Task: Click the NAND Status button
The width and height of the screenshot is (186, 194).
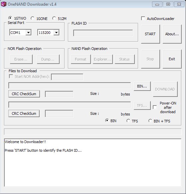Action: pos(125,59)
